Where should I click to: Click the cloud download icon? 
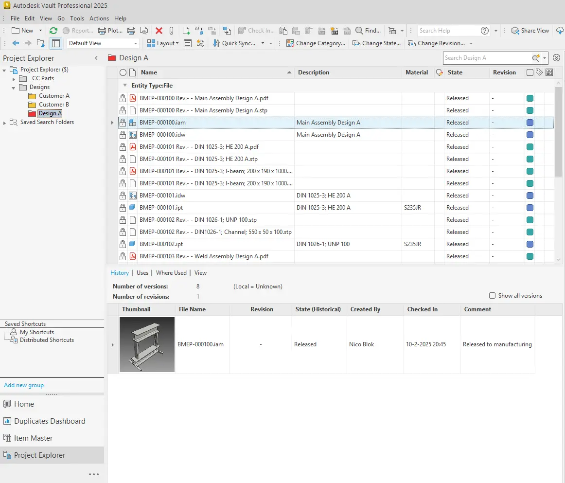tap(560, 31)
